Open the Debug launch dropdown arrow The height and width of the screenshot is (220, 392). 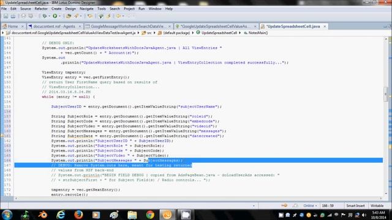(49, 16)
